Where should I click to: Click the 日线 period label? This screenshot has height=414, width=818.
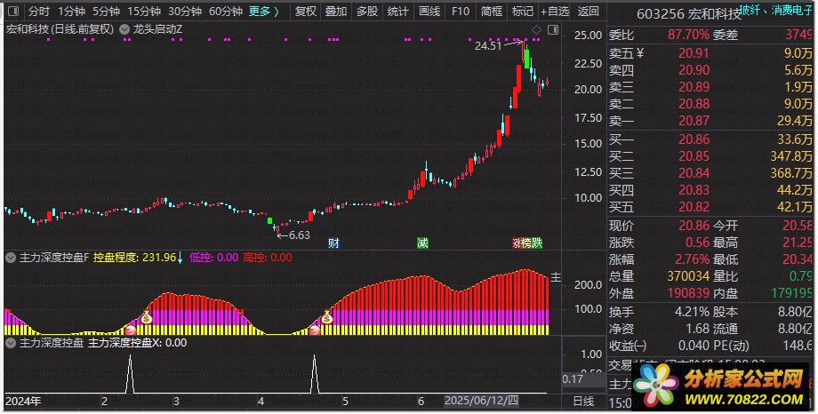click(x=584, y=401)
